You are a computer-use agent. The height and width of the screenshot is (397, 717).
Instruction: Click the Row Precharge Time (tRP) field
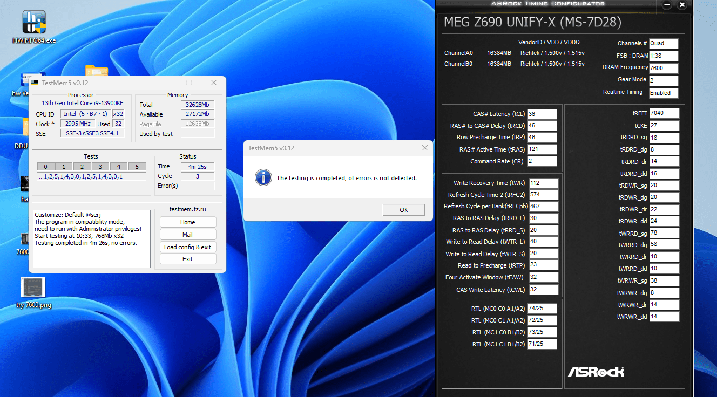point(542,138)
